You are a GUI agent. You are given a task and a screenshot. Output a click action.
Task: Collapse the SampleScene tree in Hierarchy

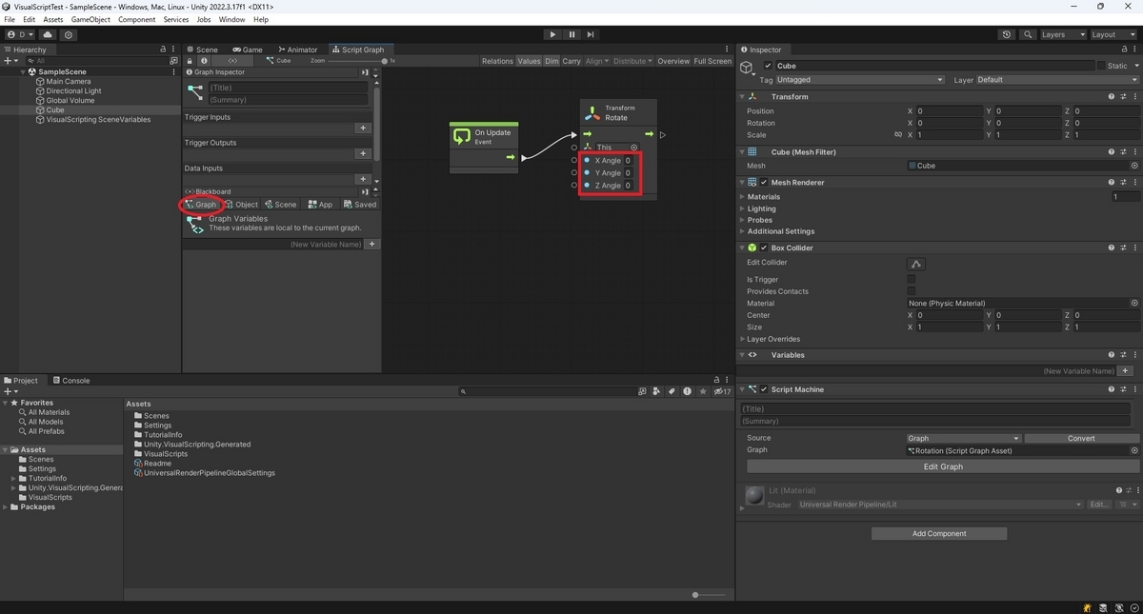coord(23,72)
